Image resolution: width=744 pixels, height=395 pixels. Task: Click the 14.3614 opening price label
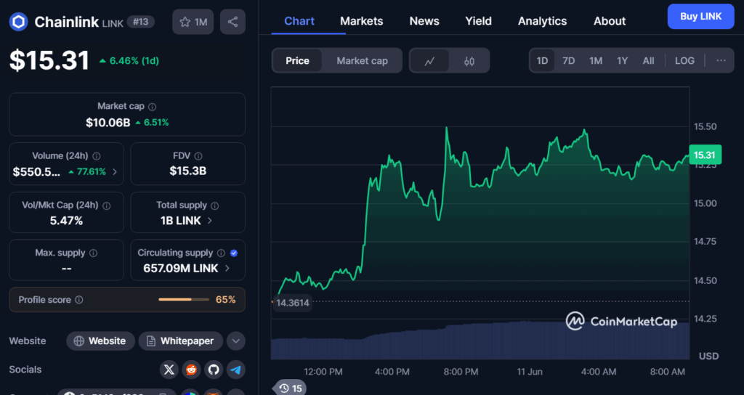point(292,303)
